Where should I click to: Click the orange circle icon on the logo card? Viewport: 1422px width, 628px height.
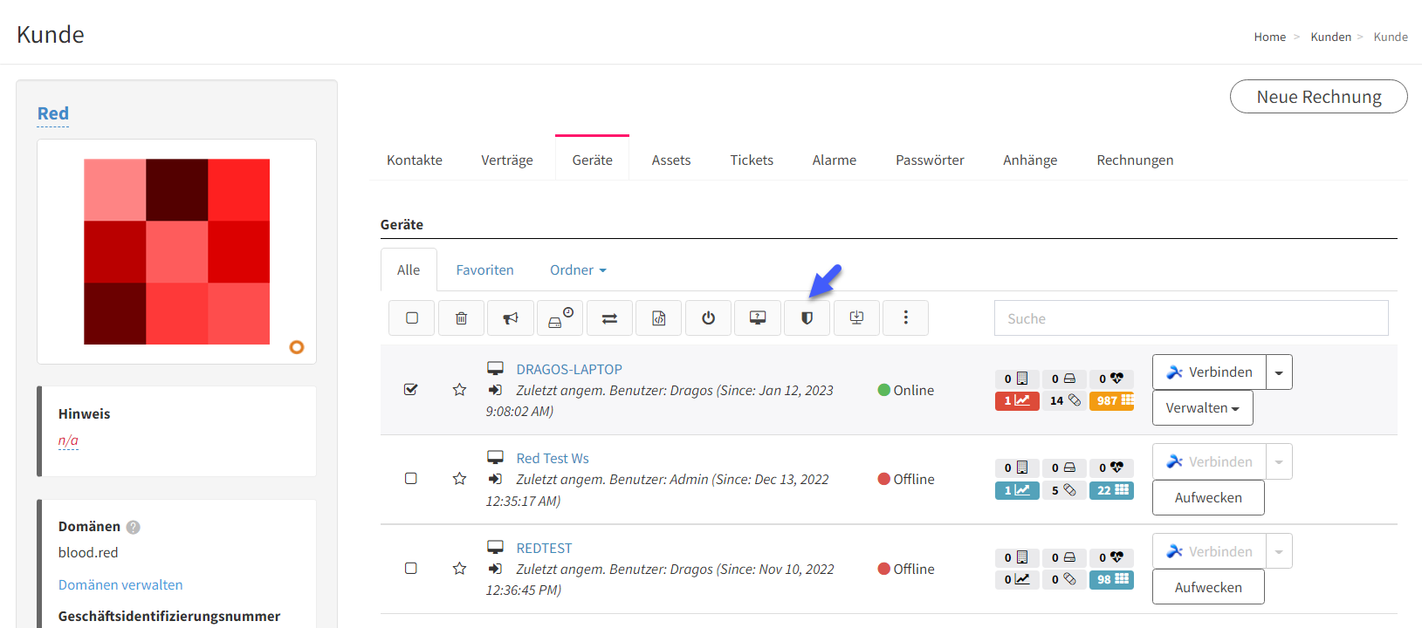coord(297,347)
